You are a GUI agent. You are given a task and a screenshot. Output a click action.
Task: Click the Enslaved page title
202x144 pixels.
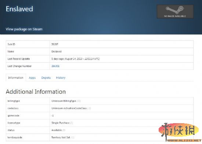[19, 9]
